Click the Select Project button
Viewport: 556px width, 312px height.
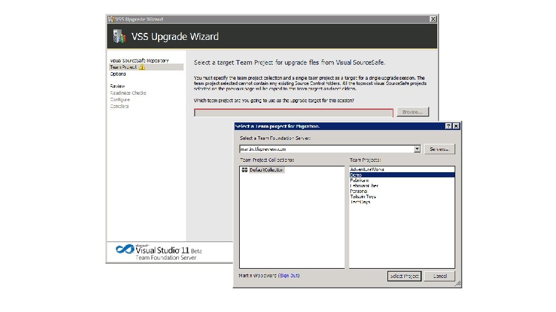click(404, 276)
